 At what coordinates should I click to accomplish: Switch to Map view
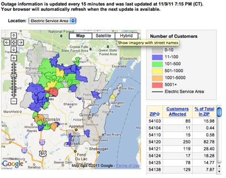81,36
